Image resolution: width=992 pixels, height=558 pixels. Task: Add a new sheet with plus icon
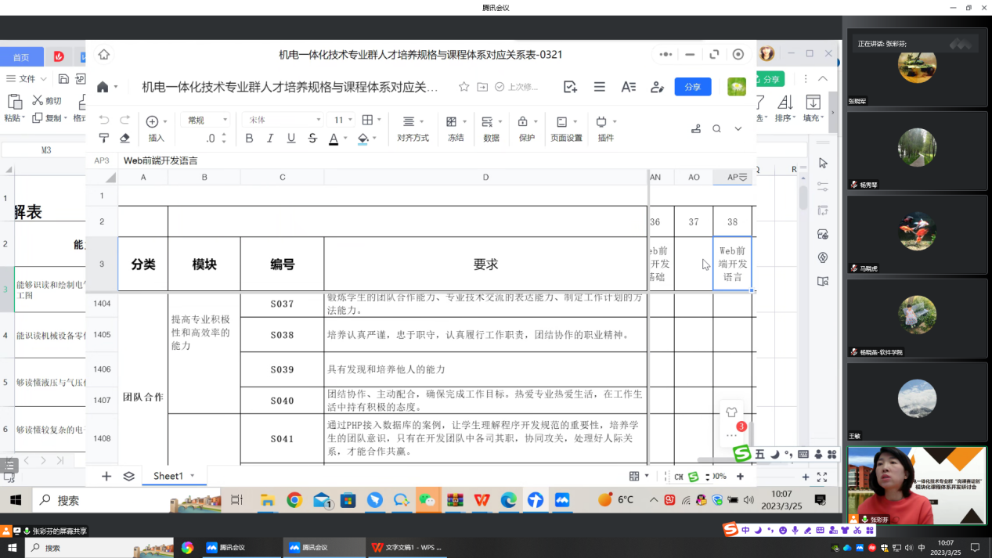click(x=106, y=476)
